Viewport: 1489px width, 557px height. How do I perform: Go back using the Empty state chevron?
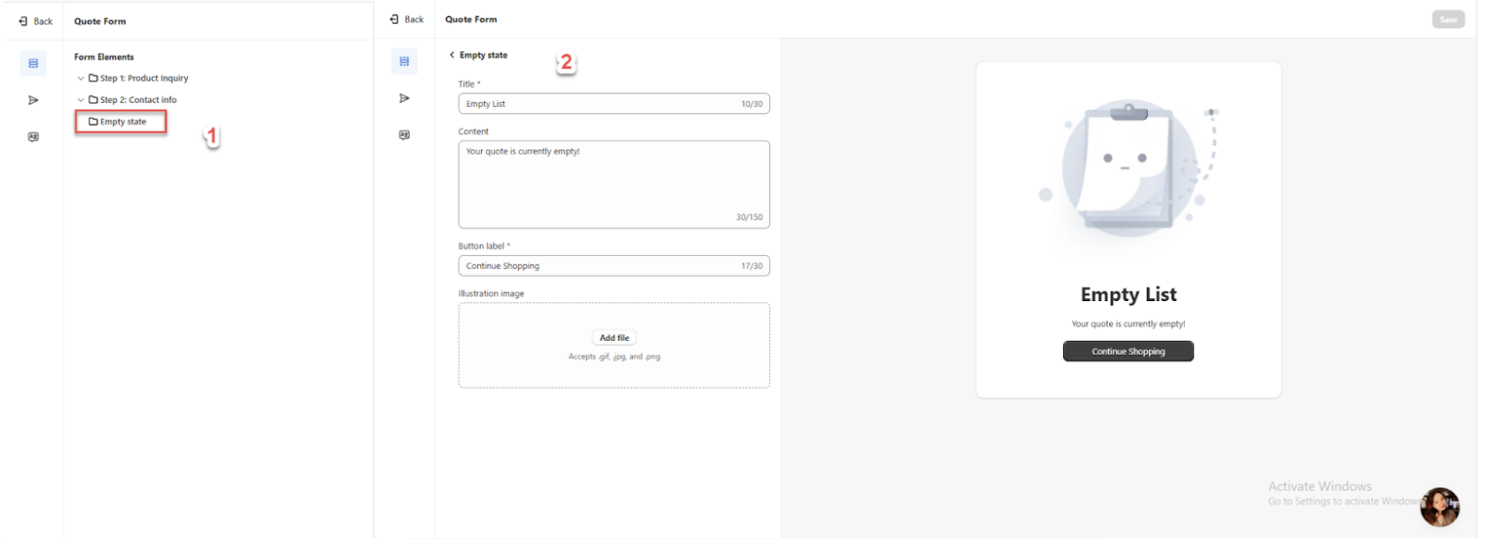point(453,55)
